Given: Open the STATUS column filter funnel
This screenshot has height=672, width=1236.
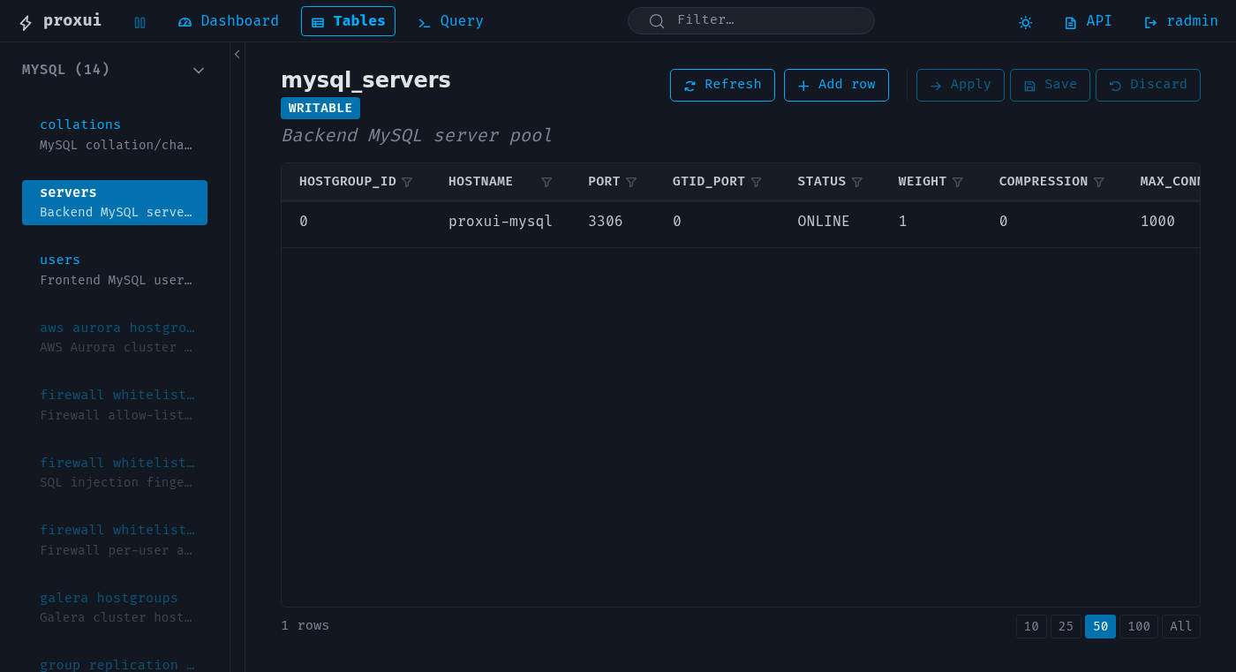Looking at the screenshot, I should tap(857, 181).
